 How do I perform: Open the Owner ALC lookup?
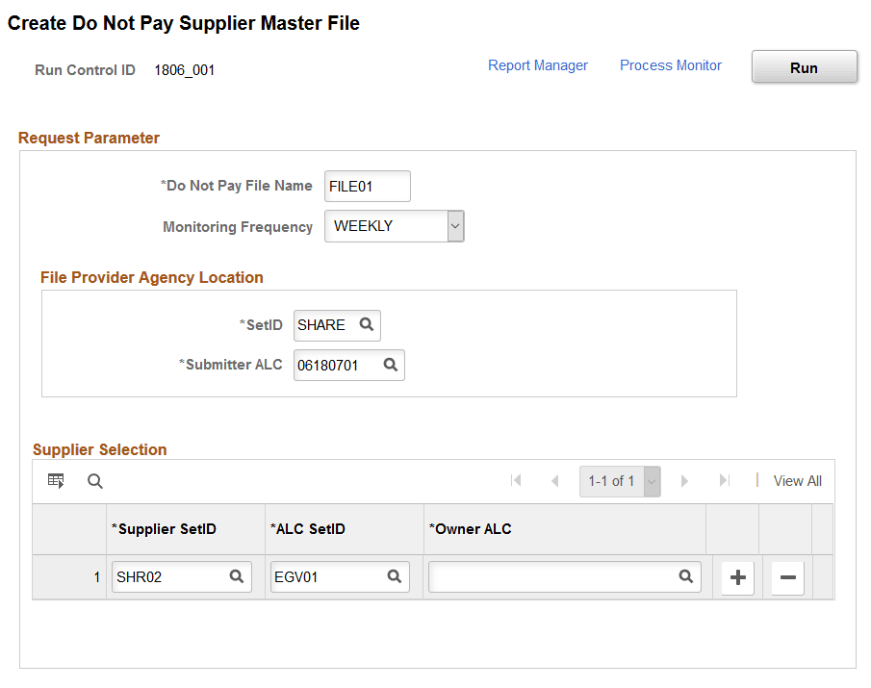685,576
